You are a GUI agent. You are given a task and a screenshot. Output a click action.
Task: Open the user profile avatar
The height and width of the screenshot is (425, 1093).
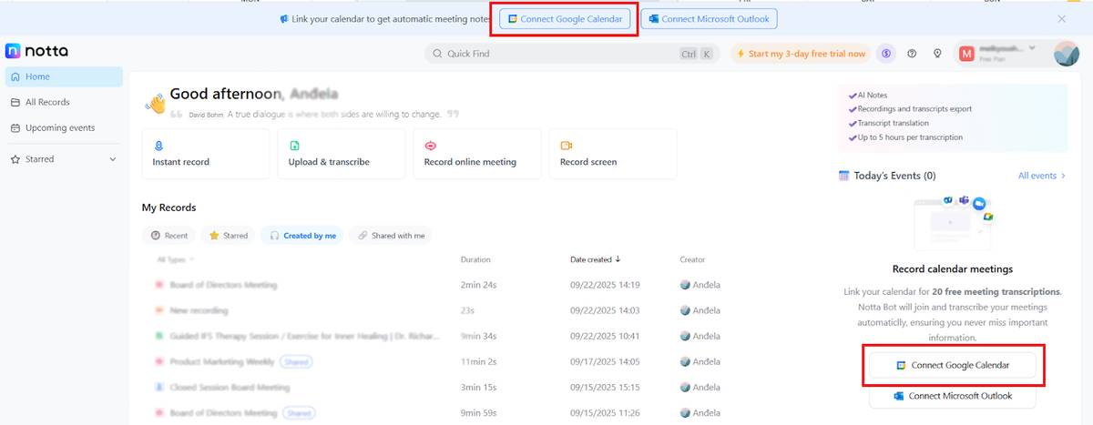(1066, 54)
